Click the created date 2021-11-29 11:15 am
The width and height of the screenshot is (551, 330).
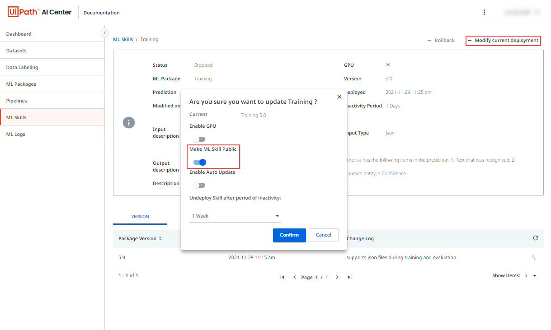(x=252, y=257)
